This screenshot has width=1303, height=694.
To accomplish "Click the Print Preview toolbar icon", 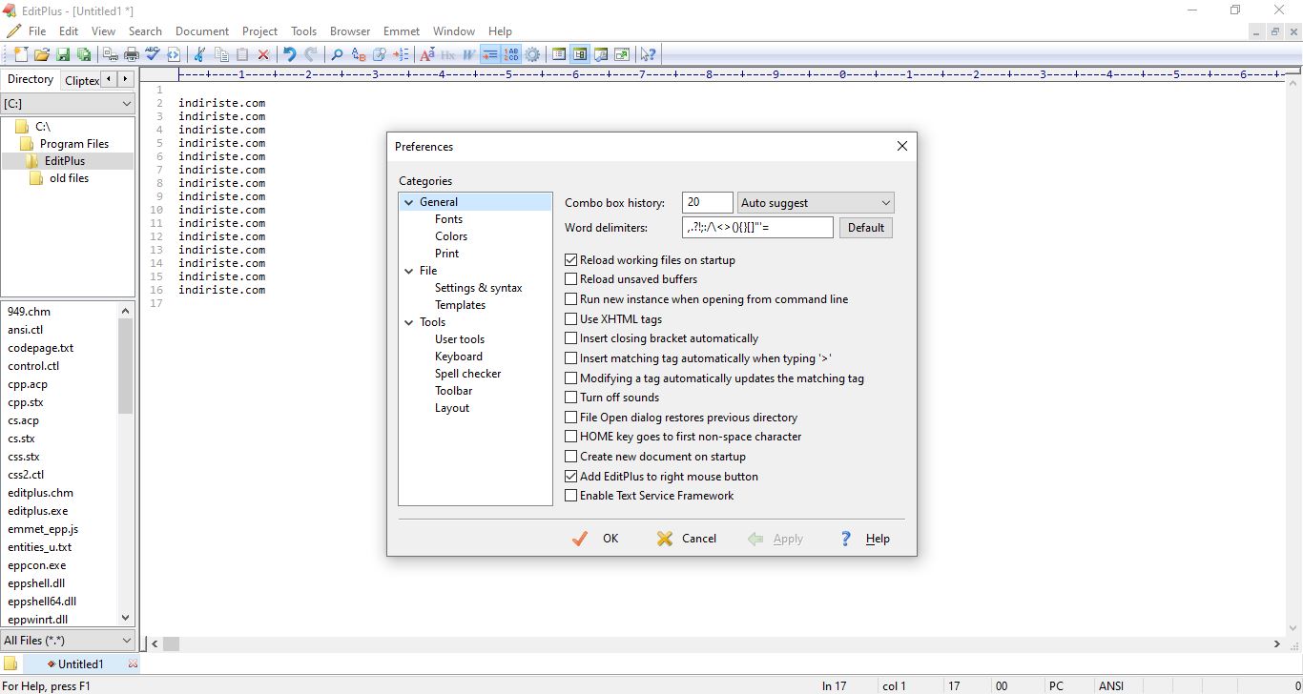I will 112,54.
